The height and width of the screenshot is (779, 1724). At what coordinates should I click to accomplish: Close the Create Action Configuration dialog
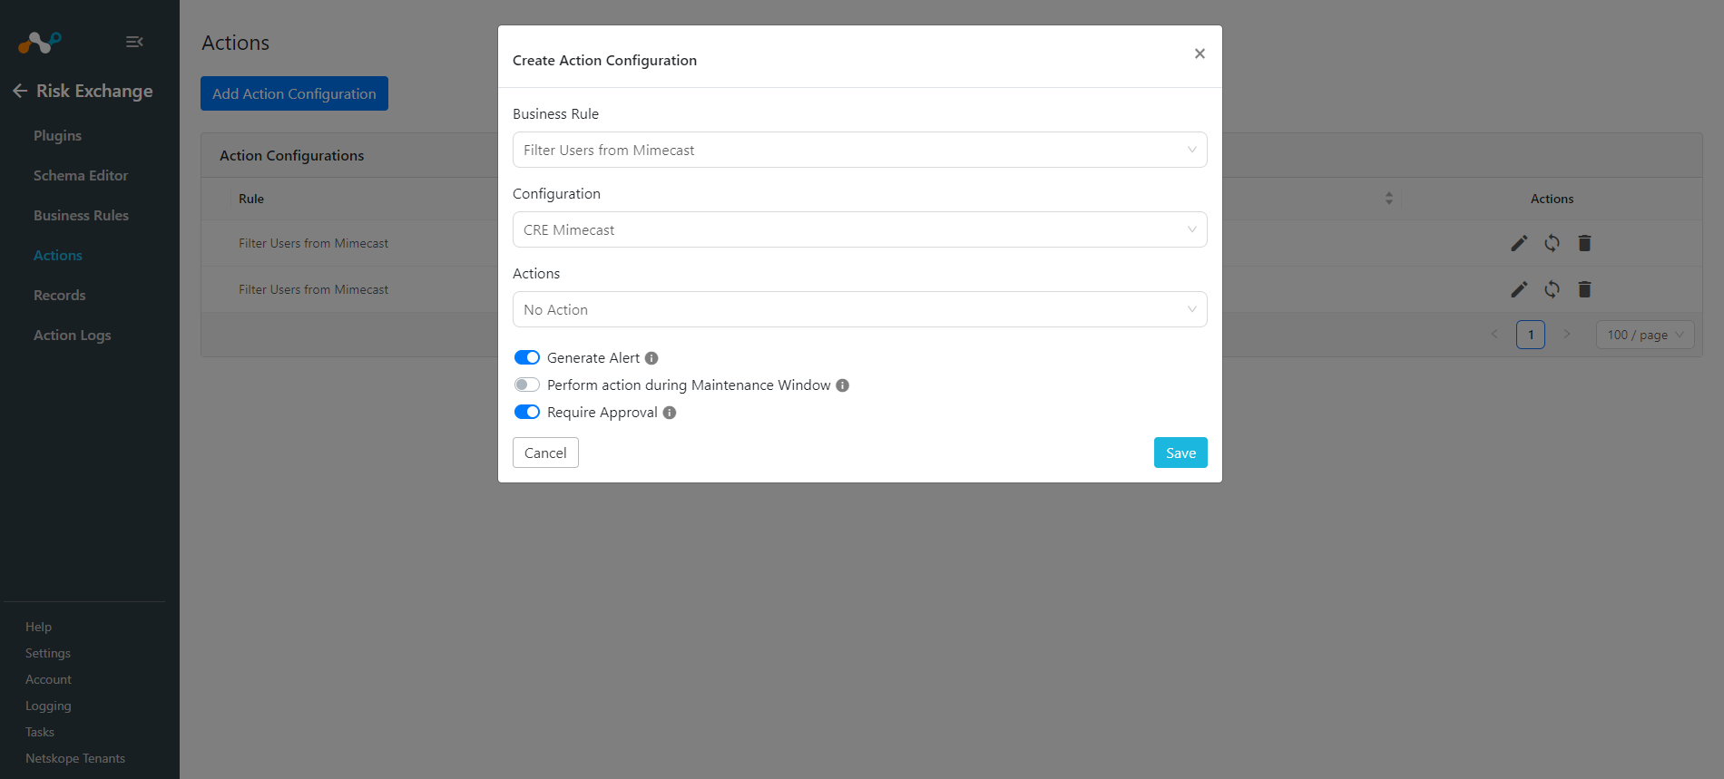[1200, 54]
